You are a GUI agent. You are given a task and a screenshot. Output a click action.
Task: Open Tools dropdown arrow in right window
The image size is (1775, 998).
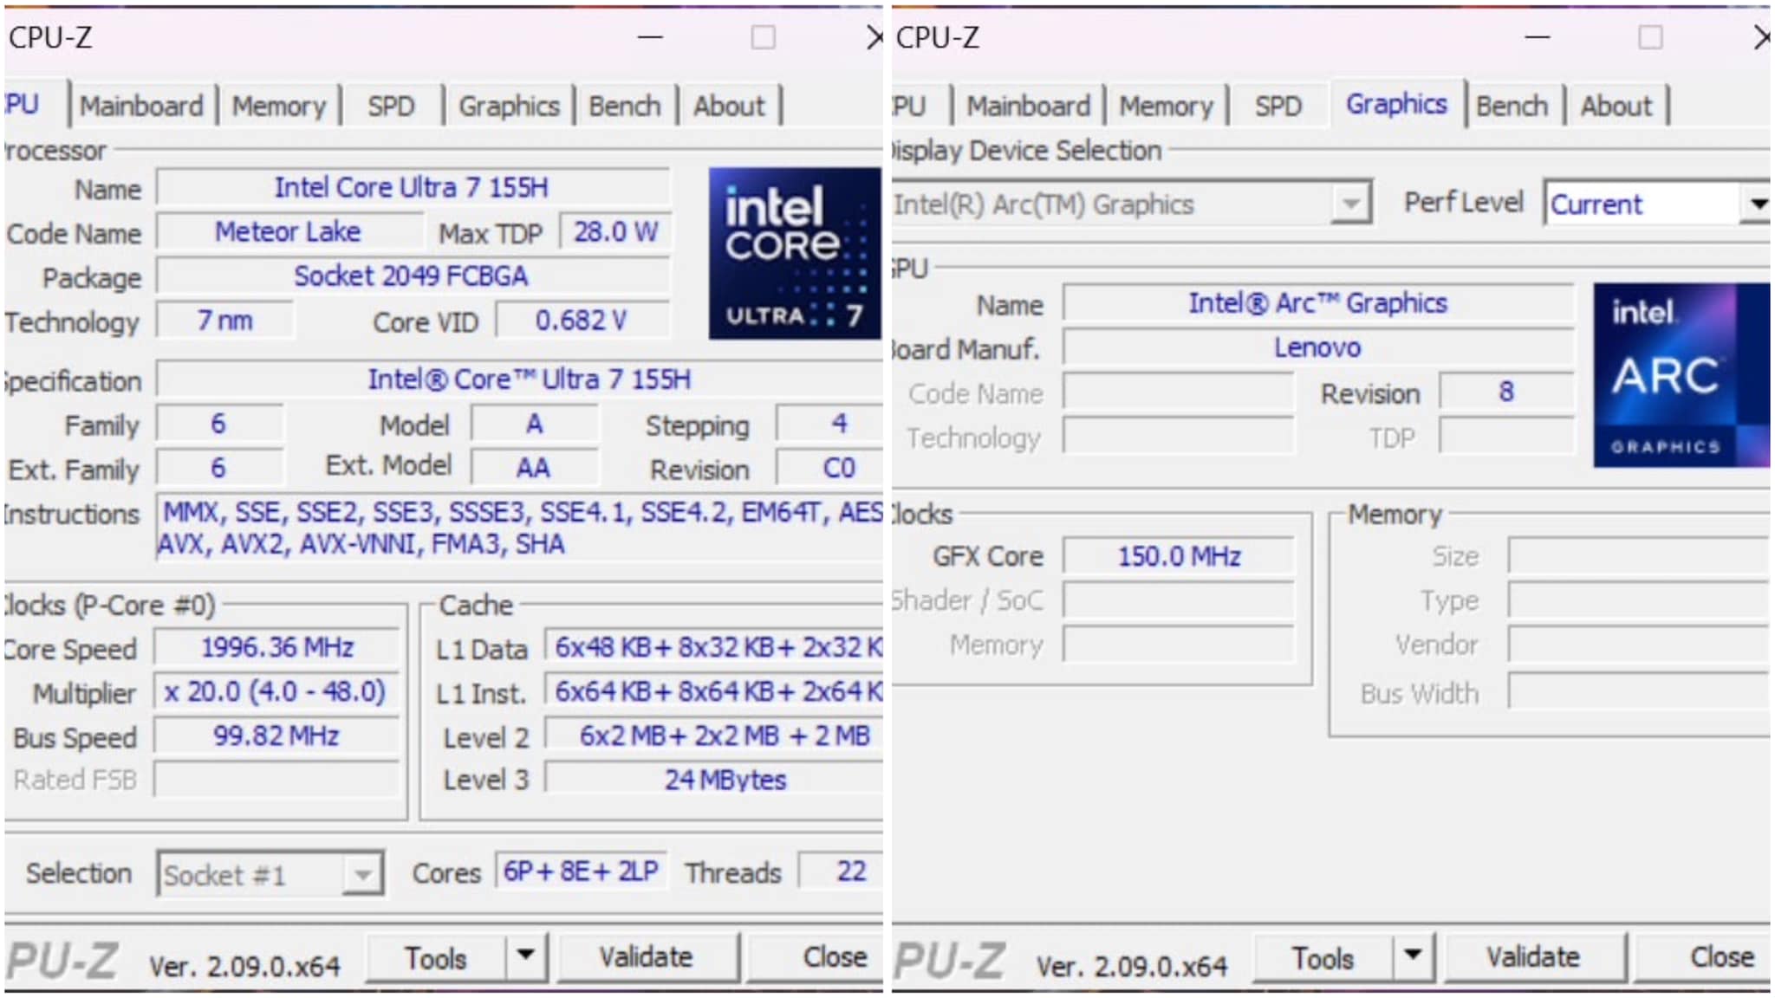click(x=1413, y=956)
